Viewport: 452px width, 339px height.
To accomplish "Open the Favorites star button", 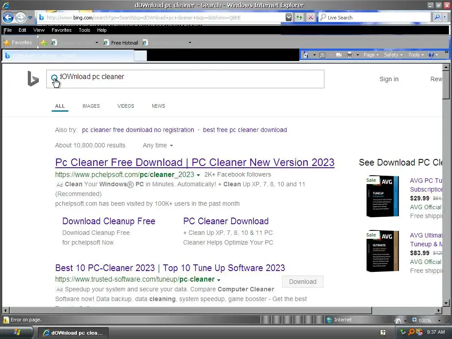I will point(18,42).
